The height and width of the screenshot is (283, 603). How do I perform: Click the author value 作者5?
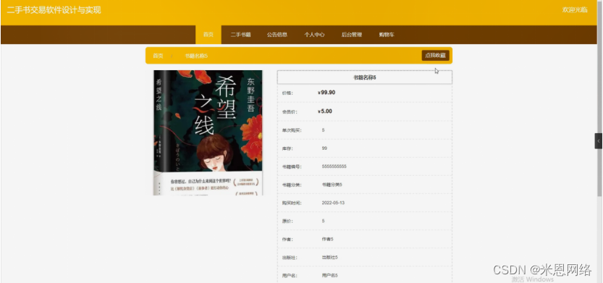[x=327, y=239]
